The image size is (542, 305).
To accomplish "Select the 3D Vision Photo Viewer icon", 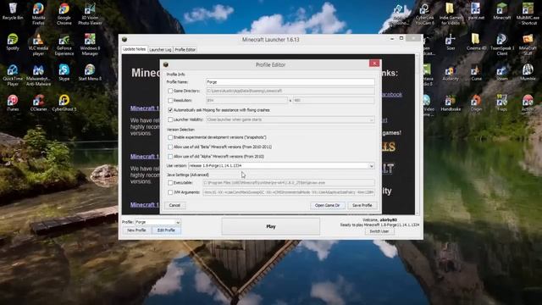I will coord(90,14).
